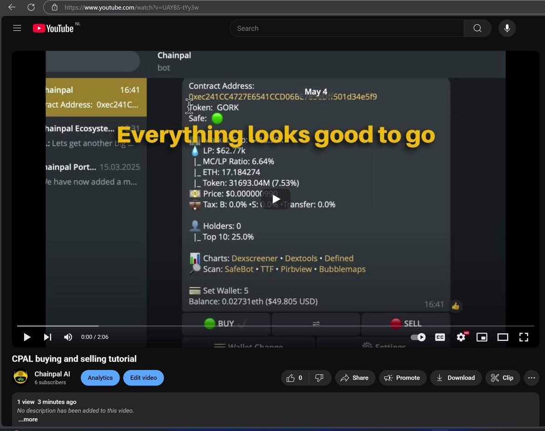545x431 pixels.
Task: Open more actions three-dot menu
Action: (x=532, y=378)
